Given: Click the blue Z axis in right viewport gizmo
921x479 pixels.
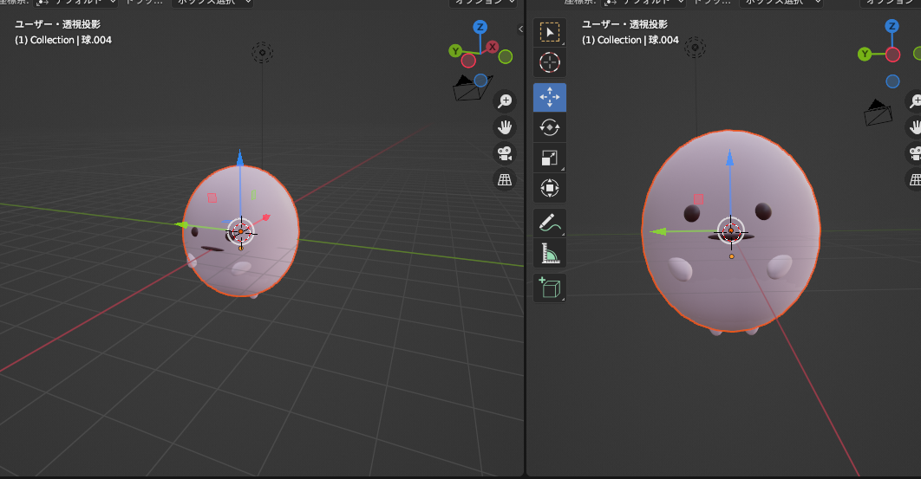Looking at the screenshot, I should click(892, 26).
